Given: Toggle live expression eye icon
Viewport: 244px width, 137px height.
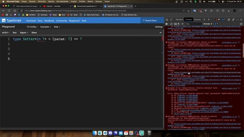Looking at the screenshot, I should pos(183,24).
